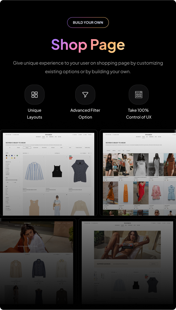The height and width of the screenshot is (310, 176).
Task: Select the navy blue color swatch in the sidebar filter
Action: pyautogui.click(x=12, y=156)
